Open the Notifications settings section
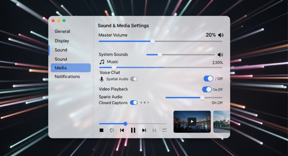Screen dimensions: 288x156 tap(67, 77)
